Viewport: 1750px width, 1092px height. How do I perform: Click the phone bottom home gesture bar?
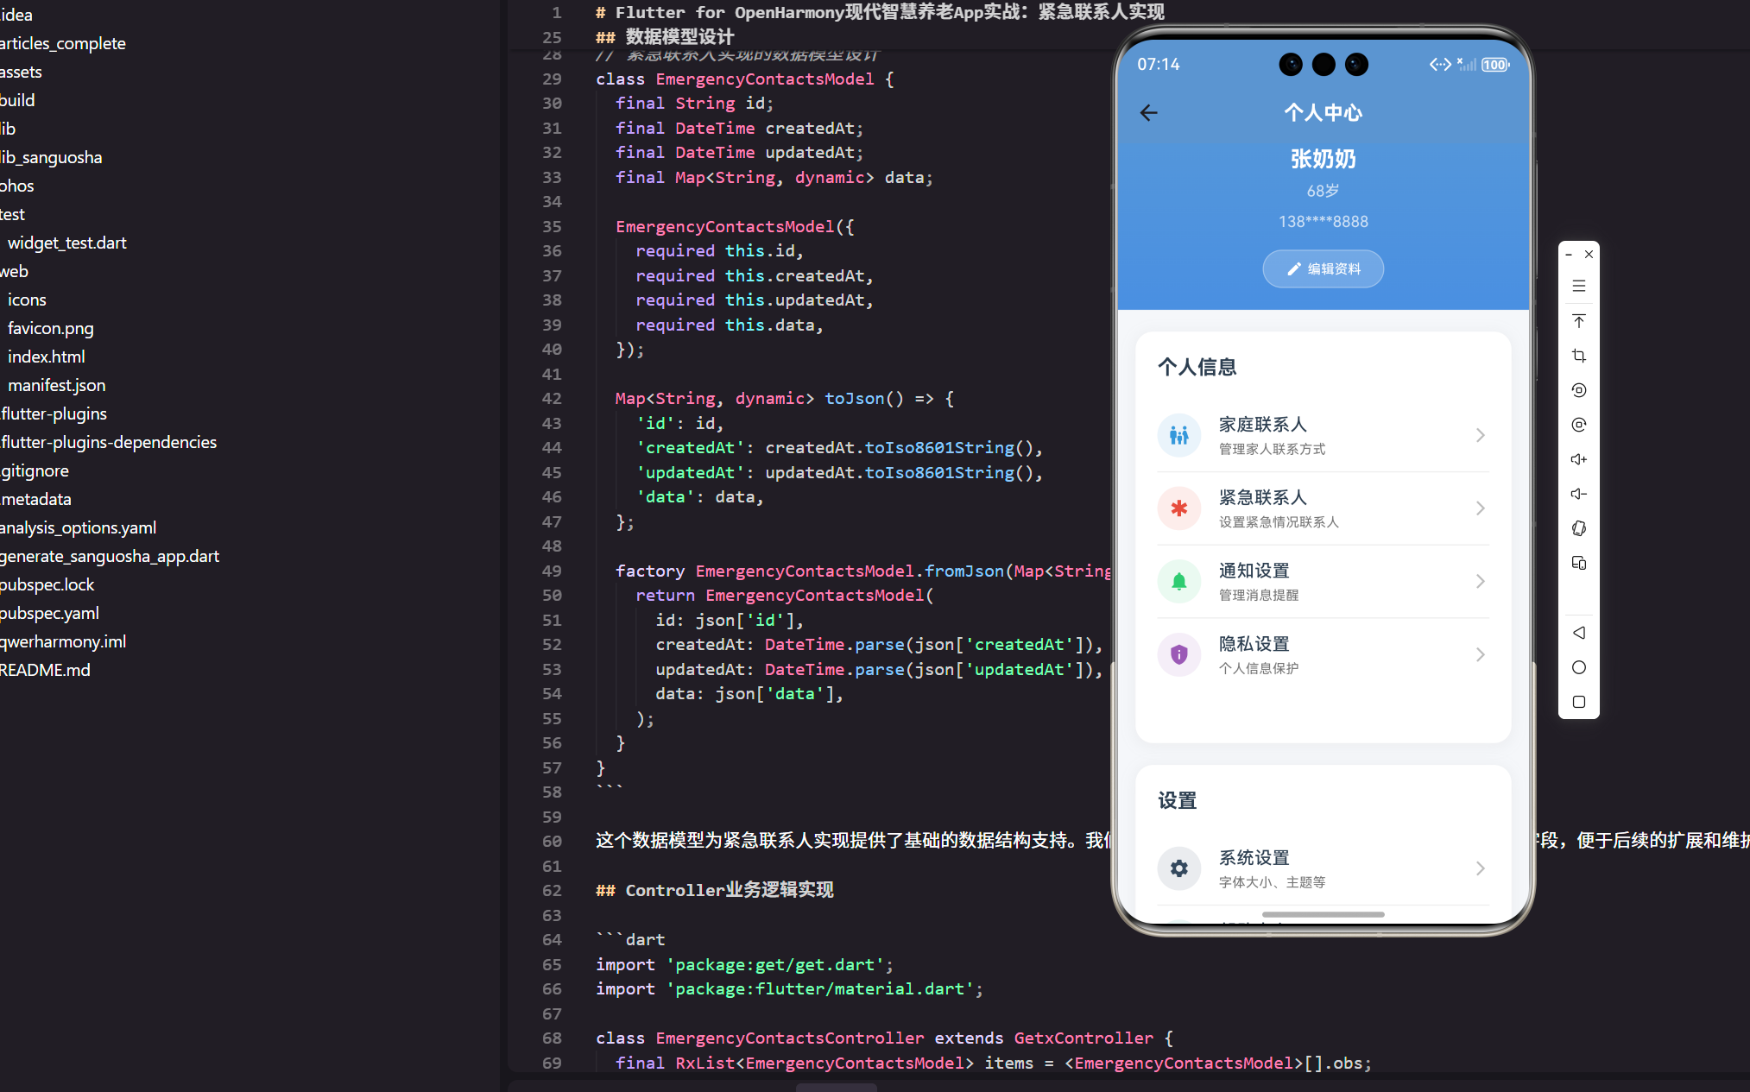[1323, 914]
